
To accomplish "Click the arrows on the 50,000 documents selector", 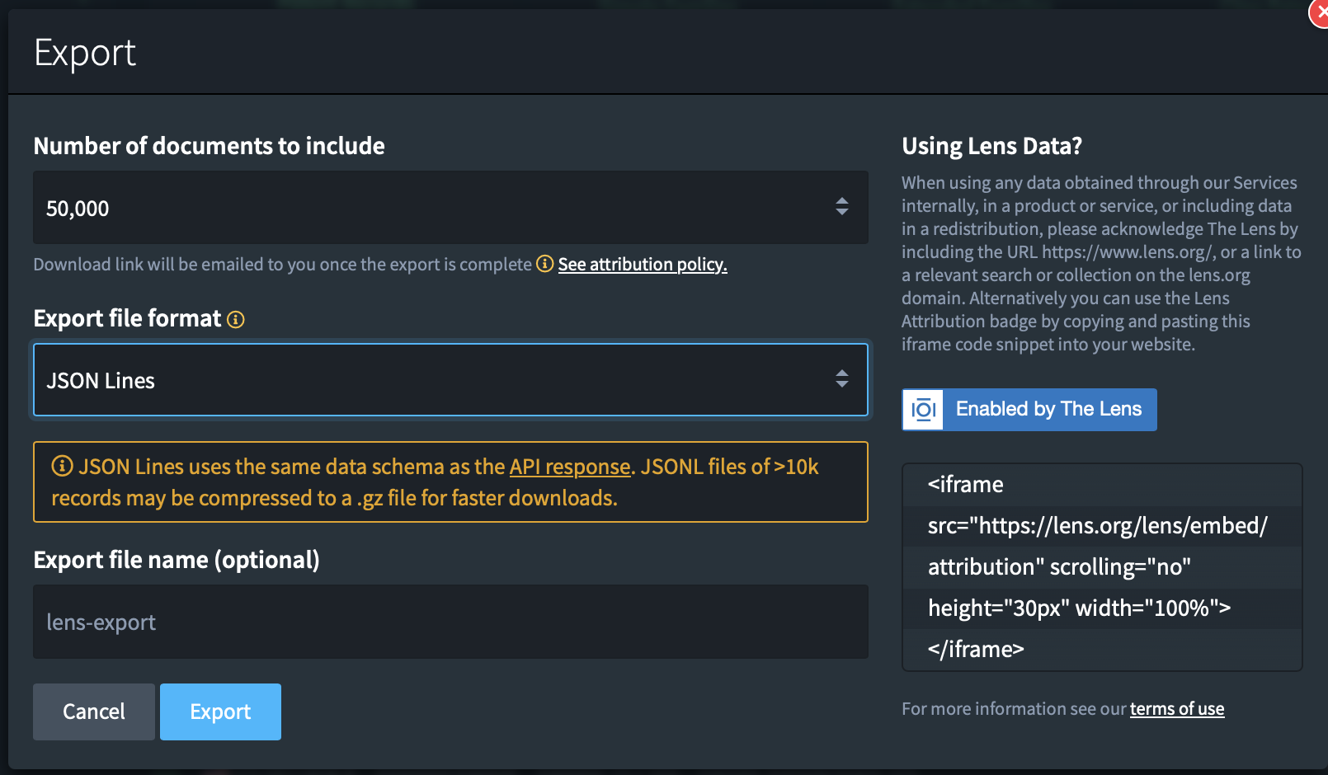I will pos(841,207).
